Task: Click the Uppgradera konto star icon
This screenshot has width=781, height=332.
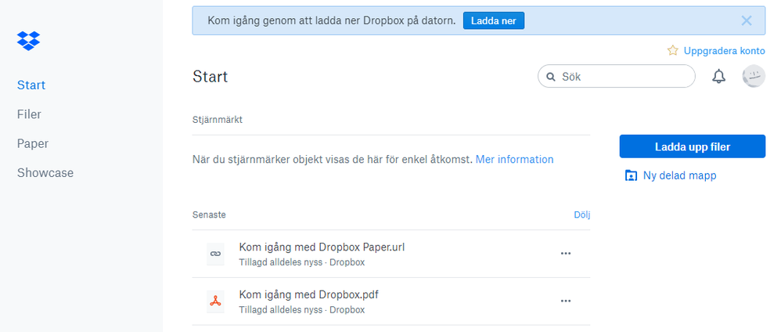Action: (673, 51)
